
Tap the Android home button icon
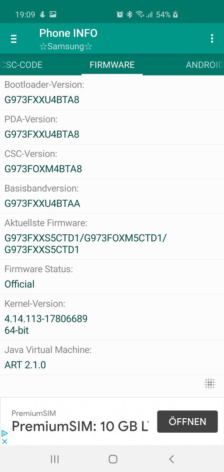pos(113,459)
